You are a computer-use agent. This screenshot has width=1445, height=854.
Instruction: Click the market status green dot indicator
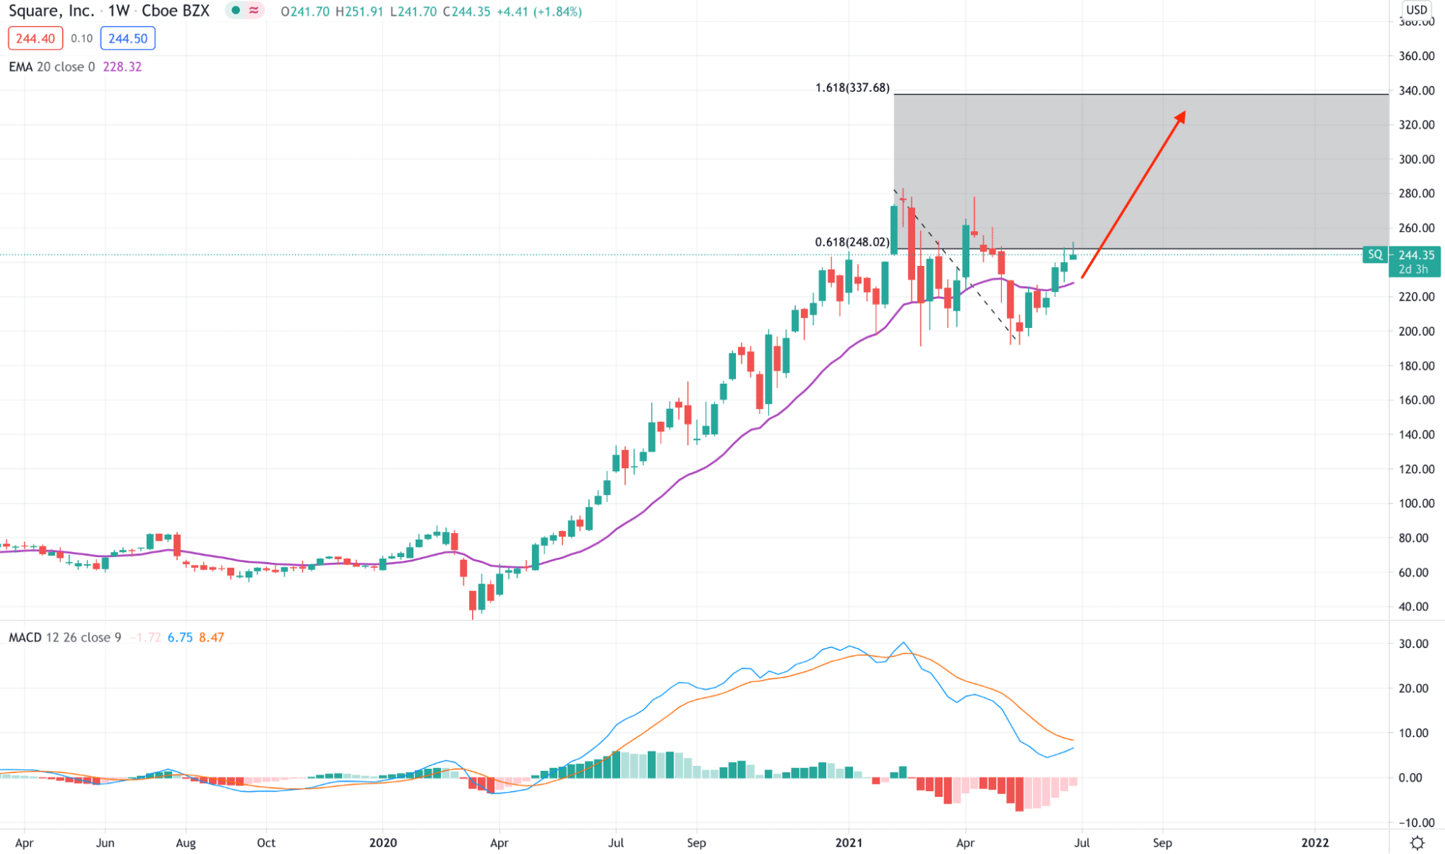click(236, 11)
